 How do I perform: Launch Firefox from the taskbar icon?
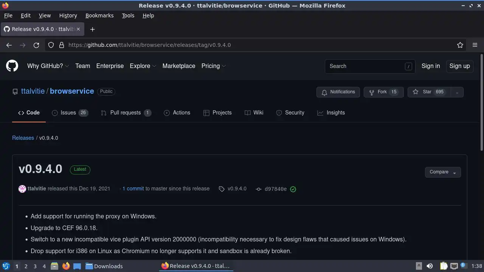(66, 266)
